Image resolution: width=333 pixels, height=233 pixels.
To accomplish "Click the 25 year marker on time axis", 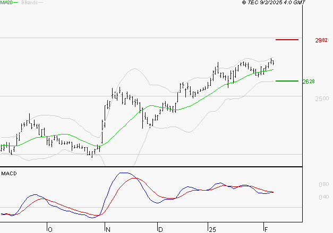I will 212,230.
